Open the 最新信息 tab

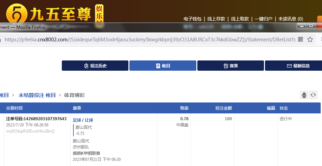(x=294, y=66)
